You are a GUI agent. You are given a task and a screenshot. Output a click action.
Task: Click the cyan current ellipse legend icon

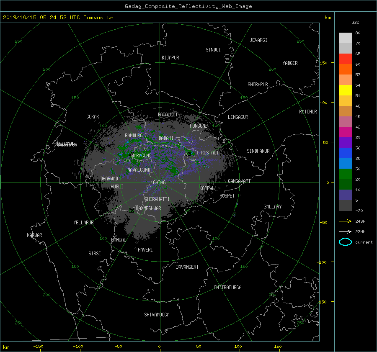click(345, 242)
